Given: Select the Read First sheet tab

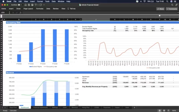Looking at the screenshot, I should [13, 108].
